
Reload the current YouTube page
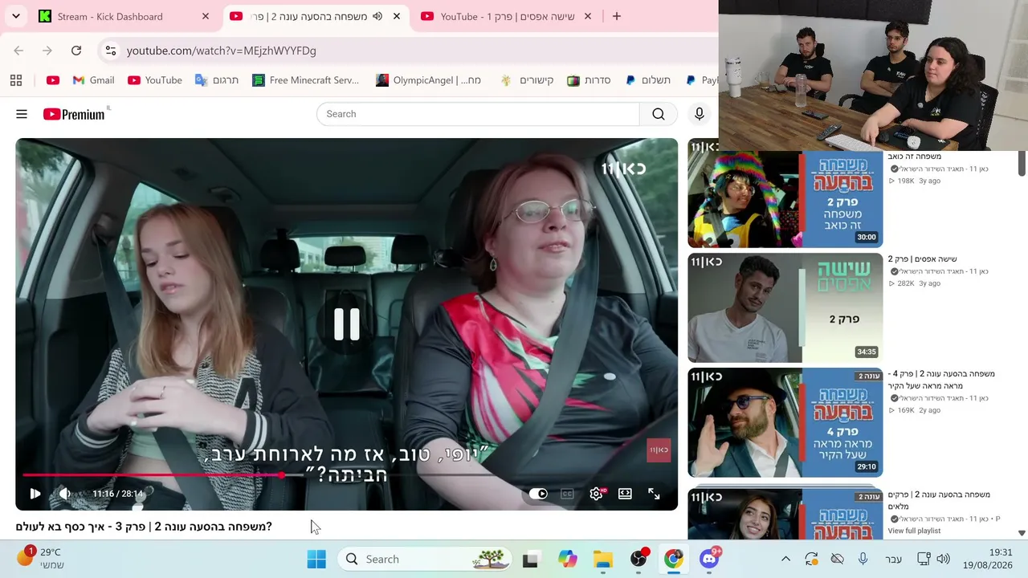(76, 51)
